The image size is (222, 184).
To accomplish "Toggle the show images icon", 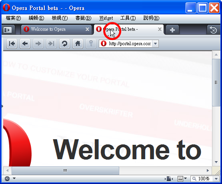I will coord(180,179).
